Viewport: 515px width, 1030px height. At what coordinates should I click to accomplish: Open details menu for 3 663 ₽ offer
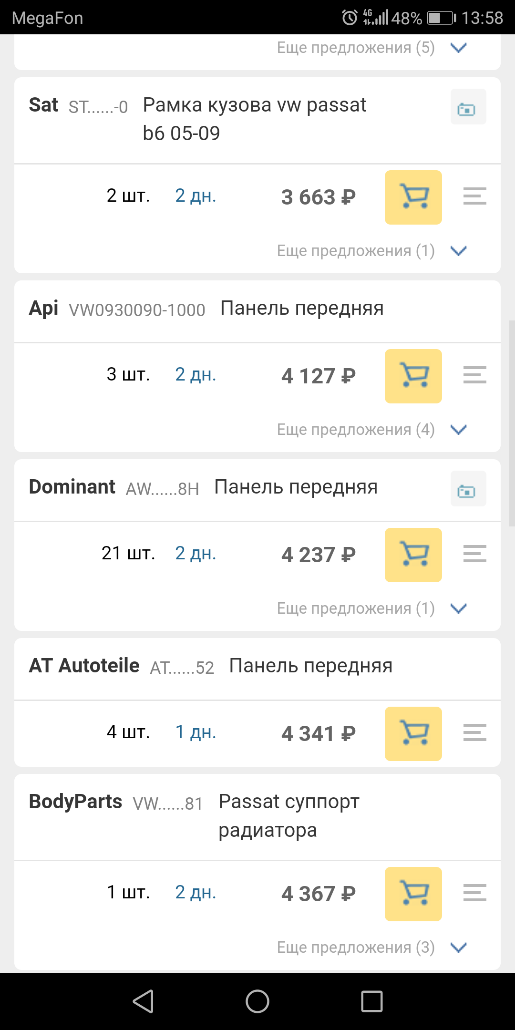coord(474,196)
